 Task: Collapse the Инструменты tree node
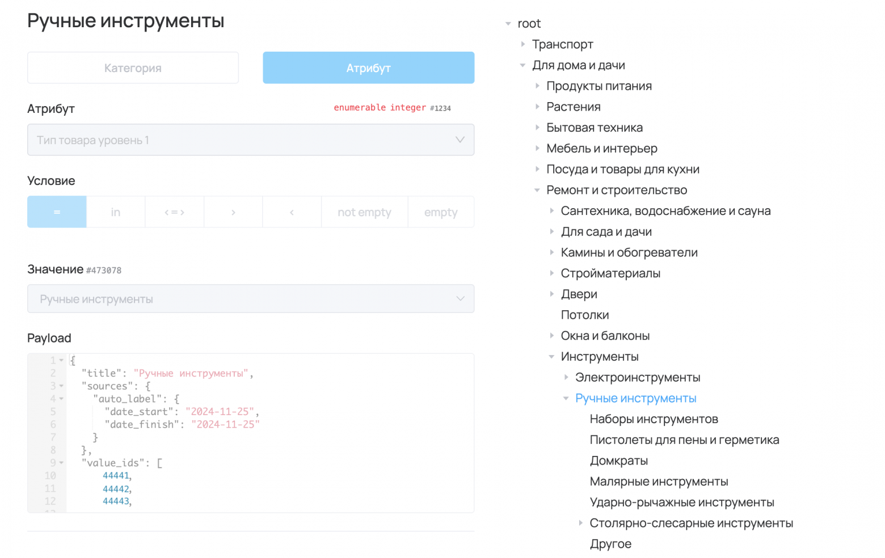point(551,356)
